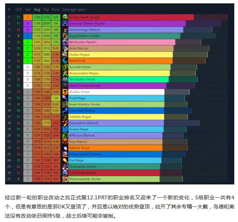Click the Arms Warrior spec icon
238x222 pixels.
pyautogui.click(x=65, y=48)
